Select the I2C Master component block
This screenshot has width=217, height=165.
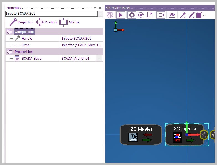[141, 135]
